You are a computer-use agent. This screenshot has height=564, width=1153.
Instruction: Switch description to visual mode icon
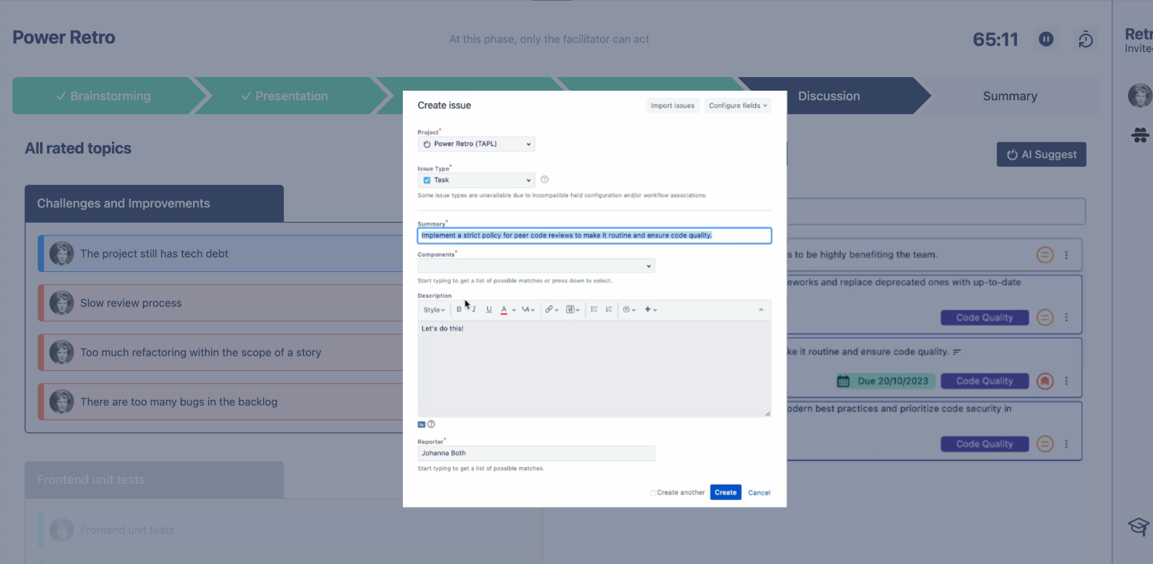[421, 424]
